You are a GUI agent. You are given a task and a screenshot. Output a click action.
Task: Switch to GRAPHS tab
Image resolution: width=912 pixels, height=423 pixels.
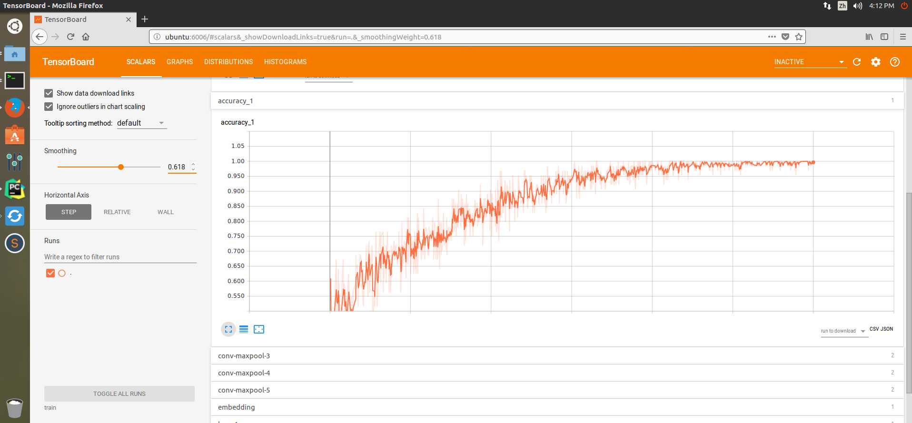(x=180, y=62)
